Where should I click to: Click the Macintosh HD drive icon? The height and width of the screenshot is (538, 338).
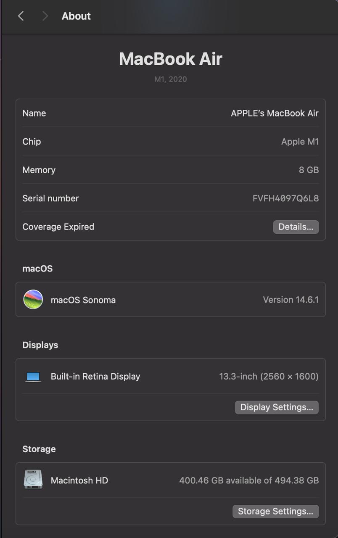[33, 480]
